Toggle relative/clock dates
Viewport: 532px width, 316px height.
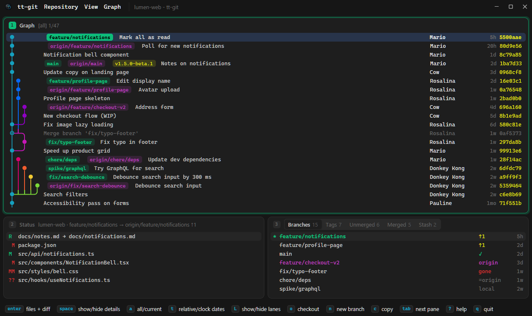coord(196,309)
